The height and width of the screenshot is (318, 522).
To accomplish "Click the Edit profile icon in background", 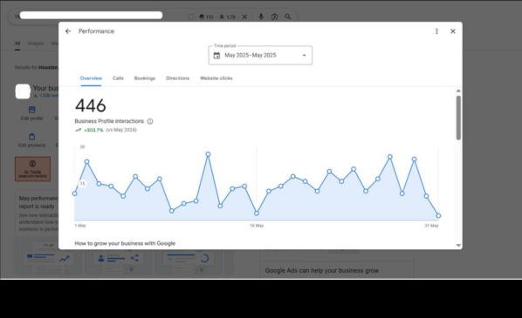I will coord(32,110).
